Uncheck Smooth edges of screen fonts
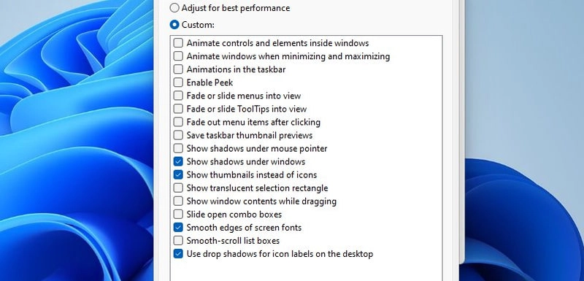 tap(178, 228)
